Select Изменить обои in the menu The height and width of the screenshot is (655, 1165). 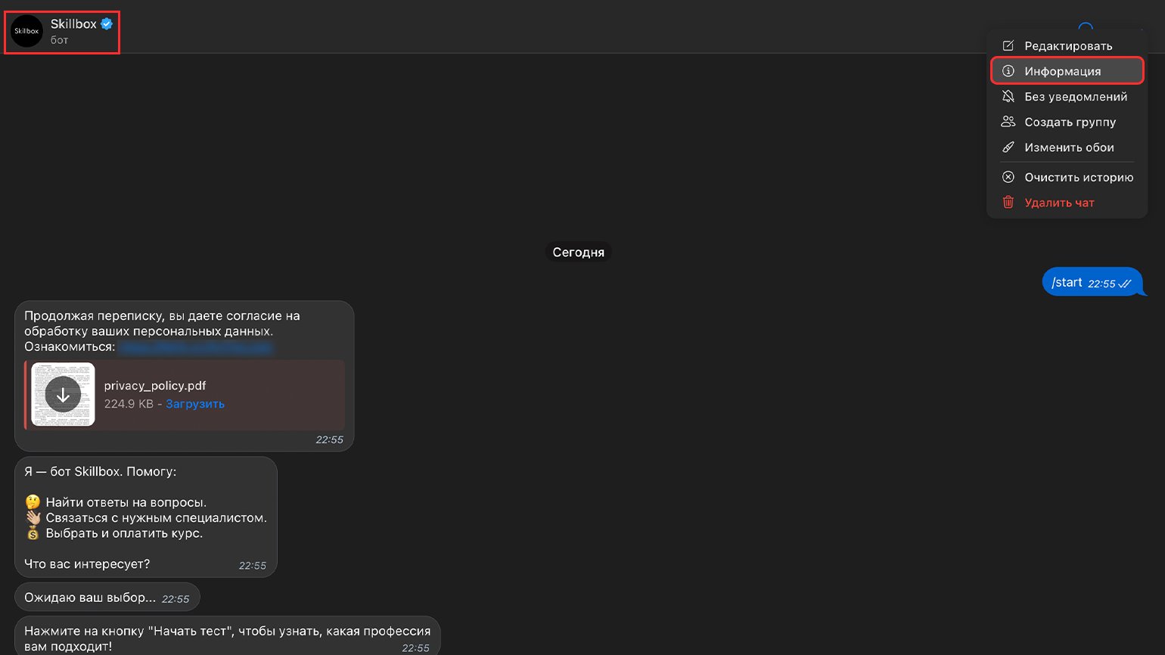1067,147
